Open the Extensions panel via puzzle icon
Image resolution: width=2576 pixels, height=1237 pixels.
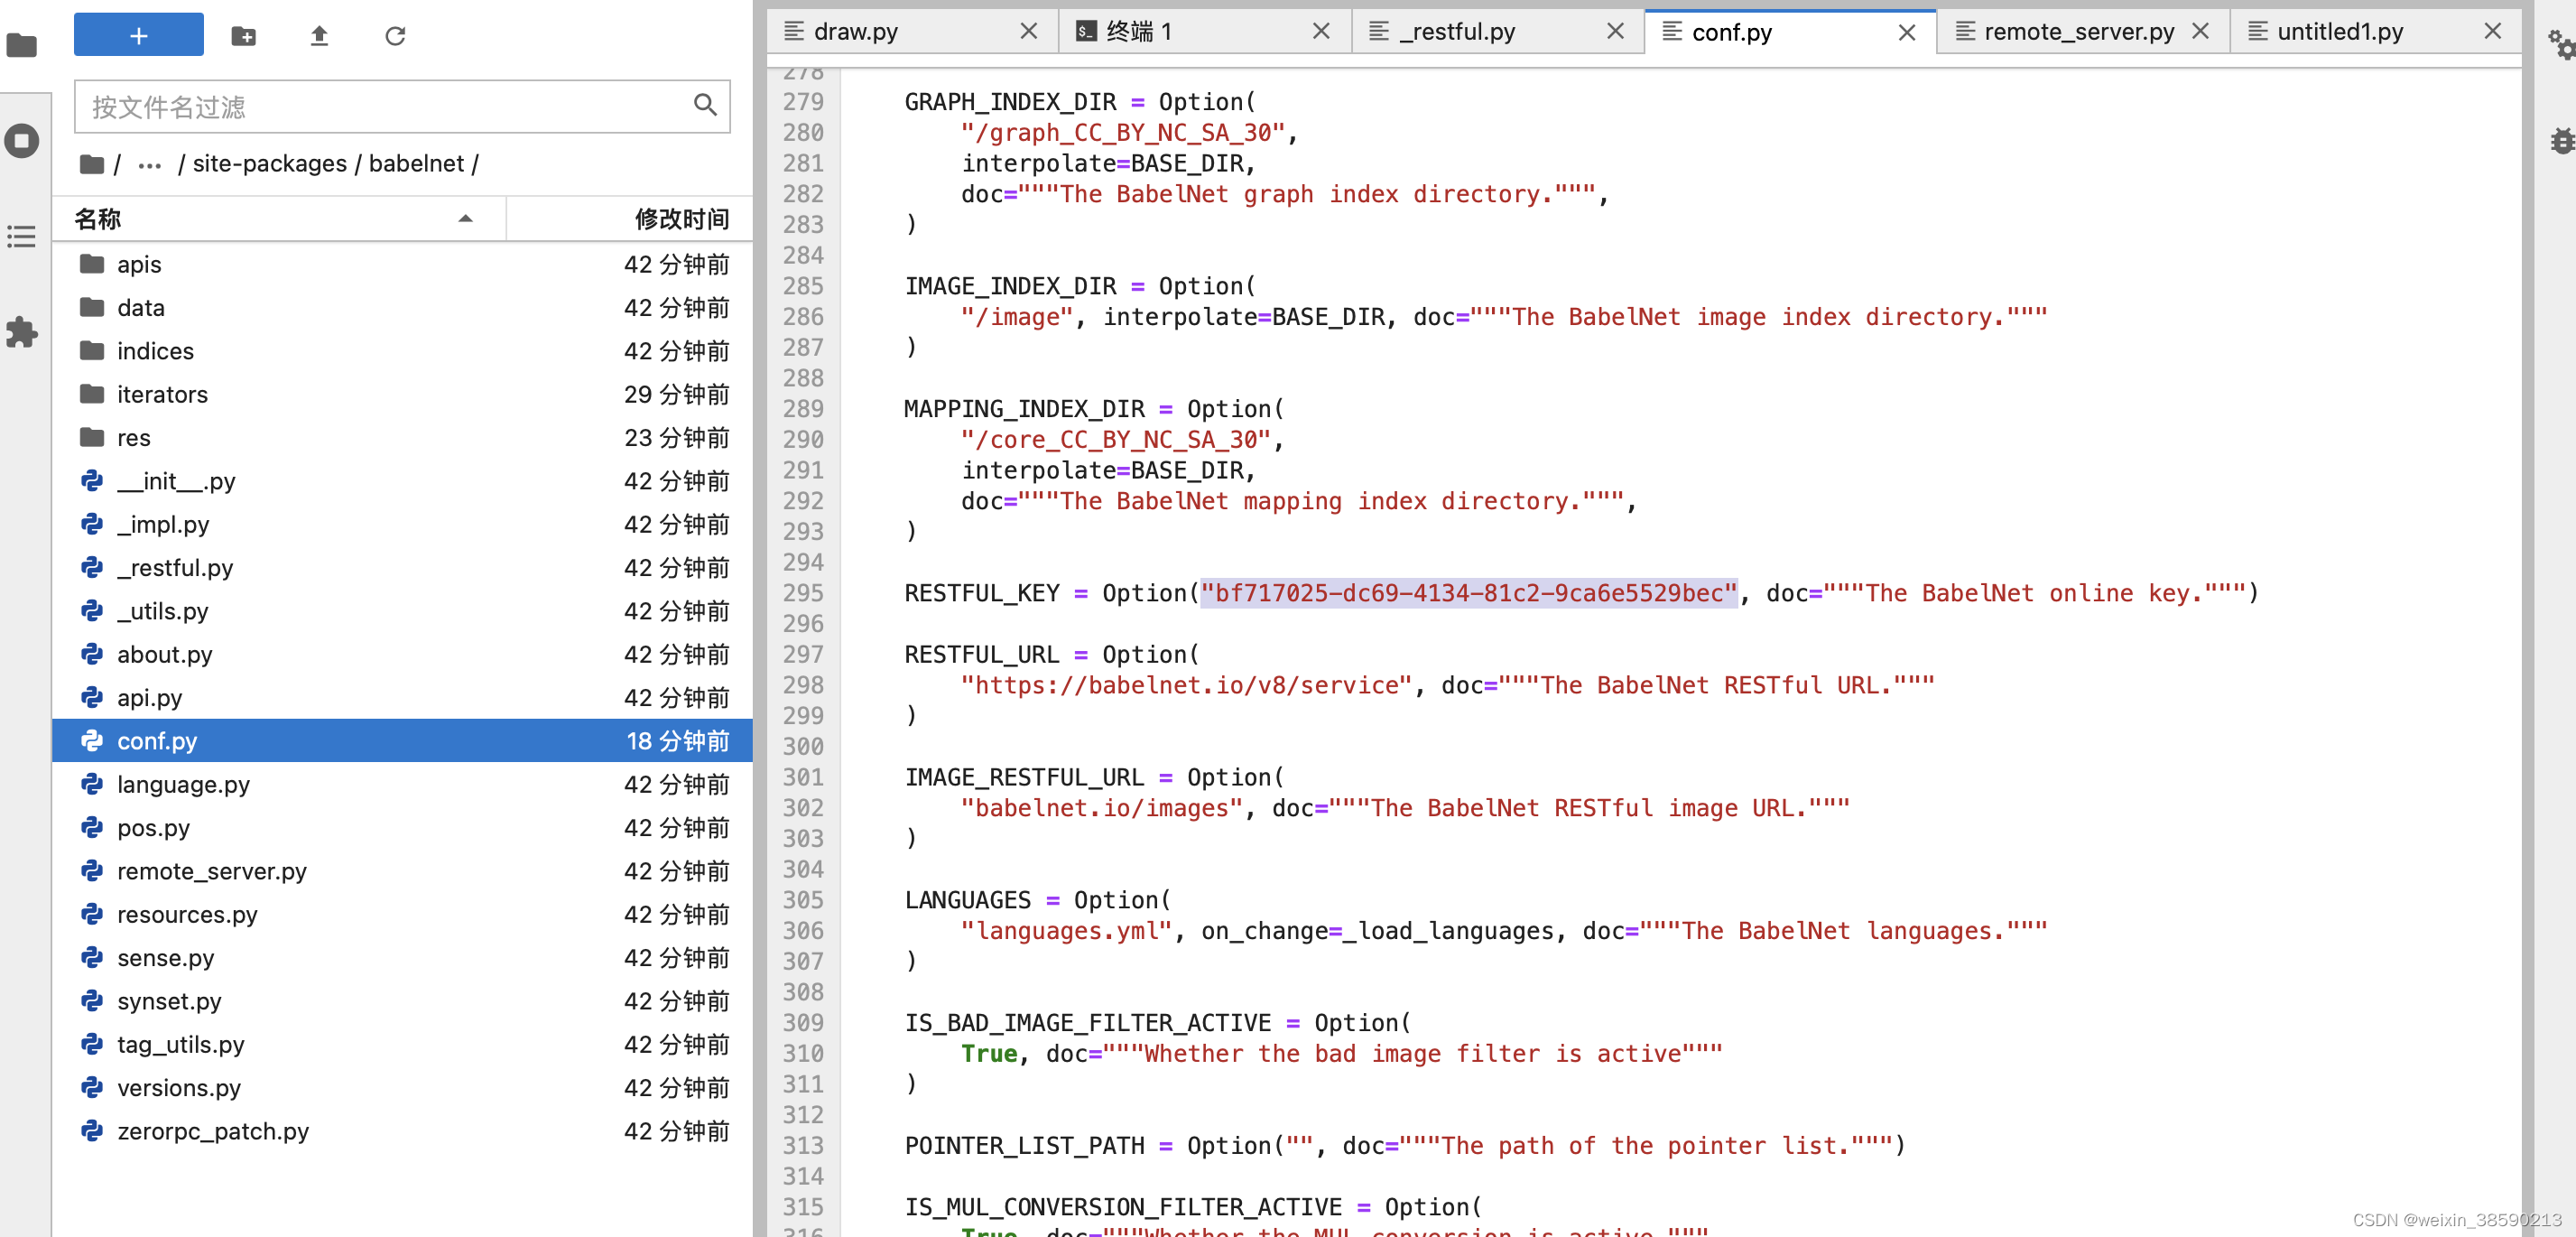pyautogui.click(x=22, y=333)
